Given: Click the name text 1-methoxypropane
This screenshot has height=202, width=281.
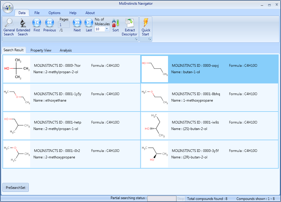Looking at the screenshot, I should coord(198,100).
